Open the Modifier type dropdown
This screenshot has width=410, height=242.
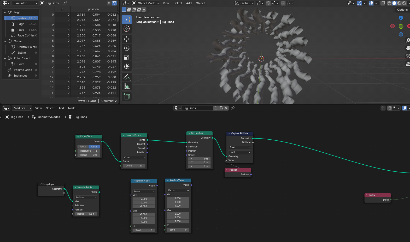[22, 108]
